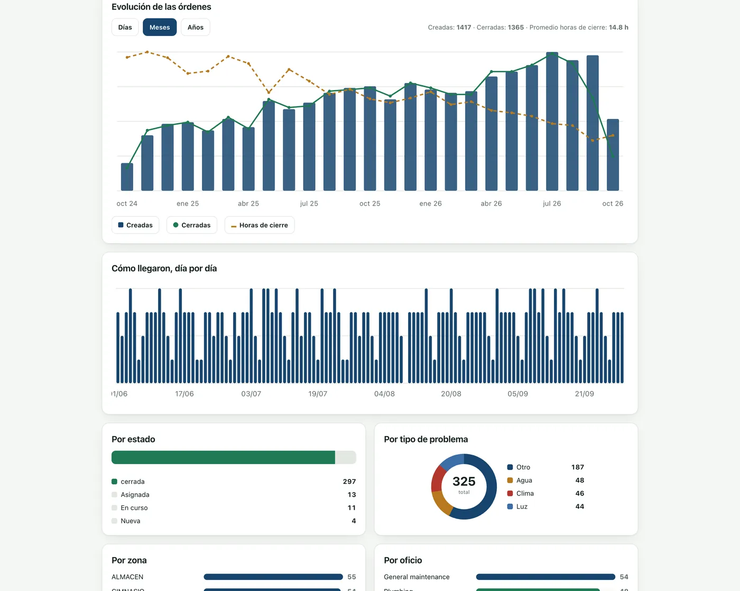Image resolution: width=740 pixels, height=591 pixels.
Task: Click the Agua orange legend swatch
Action: tap(510, 481)
